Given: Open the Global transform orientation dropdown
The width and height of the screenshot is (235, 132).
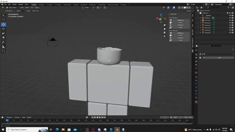Looking at the screenshot, I should [87, 7].
